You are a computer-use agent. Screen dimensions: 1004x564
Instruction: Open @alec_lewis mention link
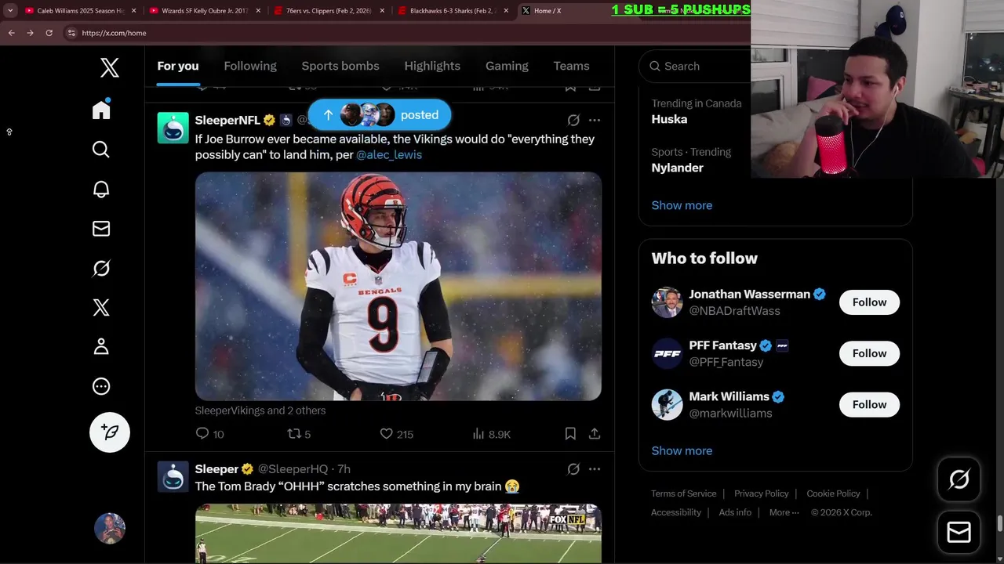point(389,155)
